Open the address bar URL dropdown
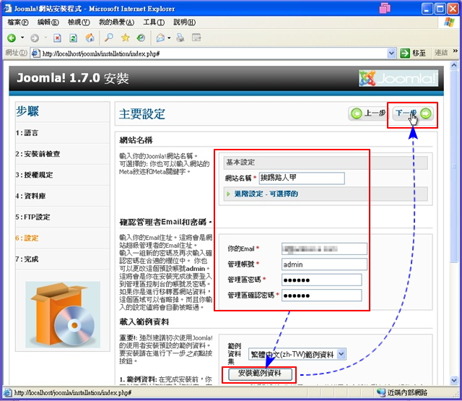Screen dimensions: 462x401 (391, 53)
